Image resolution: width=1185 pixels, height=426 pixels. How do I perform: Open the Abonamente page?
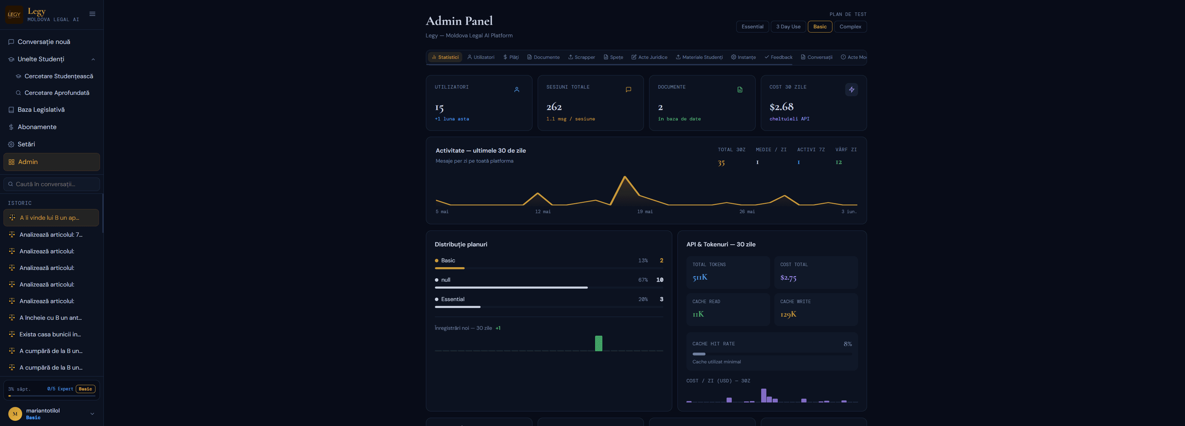[x=52, y=127]
